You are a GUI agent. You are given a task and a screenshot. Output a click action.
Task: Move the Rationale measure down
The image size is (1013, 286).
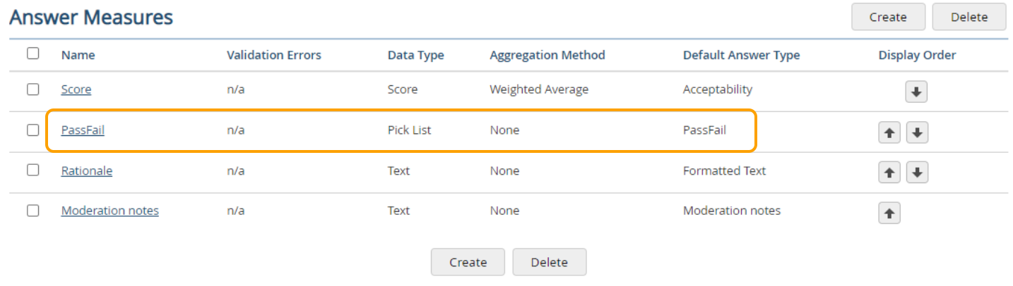pyautogui.click(x=916, y=172)
